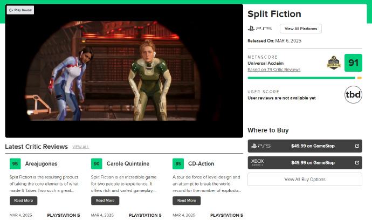The width and height of the screenshot is (372, 220).
Task: Click the green 91 Metascore box
Action: 353,63
